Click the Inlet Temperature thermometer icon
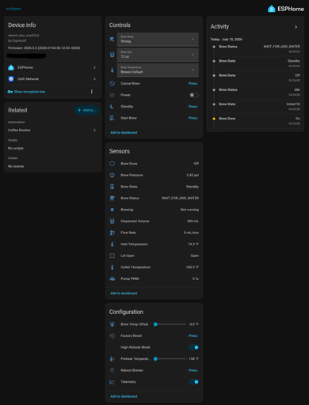The image size is (309, 405). [112, 244]
